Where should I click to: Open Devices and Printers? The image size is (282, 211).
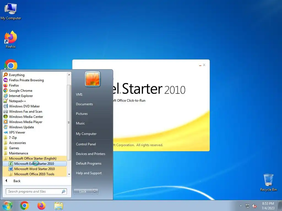click(x=90, y=154)
